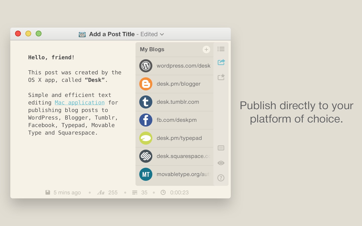Image resolution: width=362 pixels, height=226 pixels.
Task: Click the Add a Post Title text
Action: pyautogui.click(x=112, y=34)
